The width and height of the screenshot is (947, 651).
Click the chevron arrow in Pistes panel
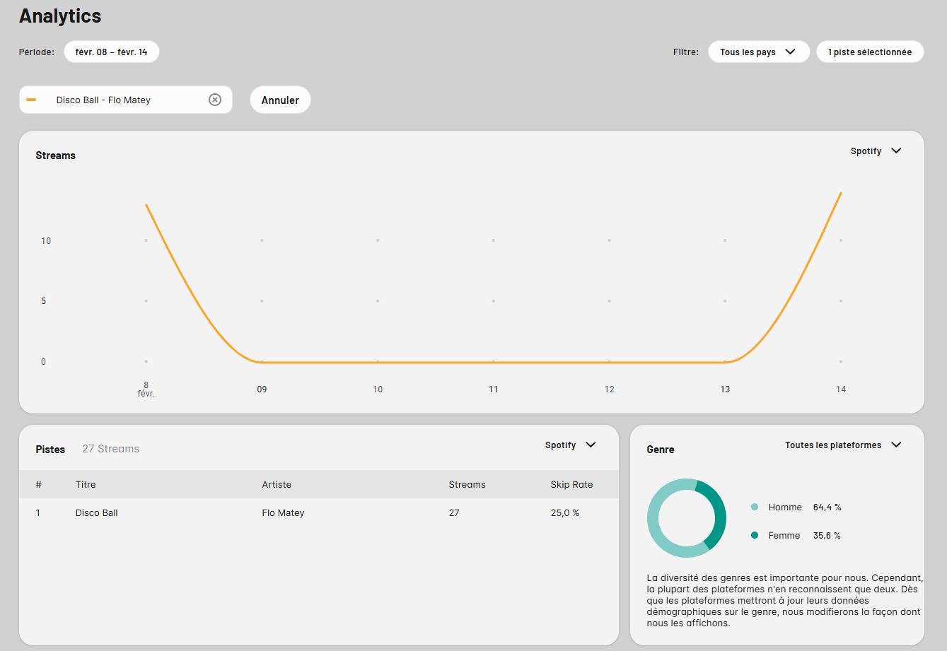click(591, 445)
